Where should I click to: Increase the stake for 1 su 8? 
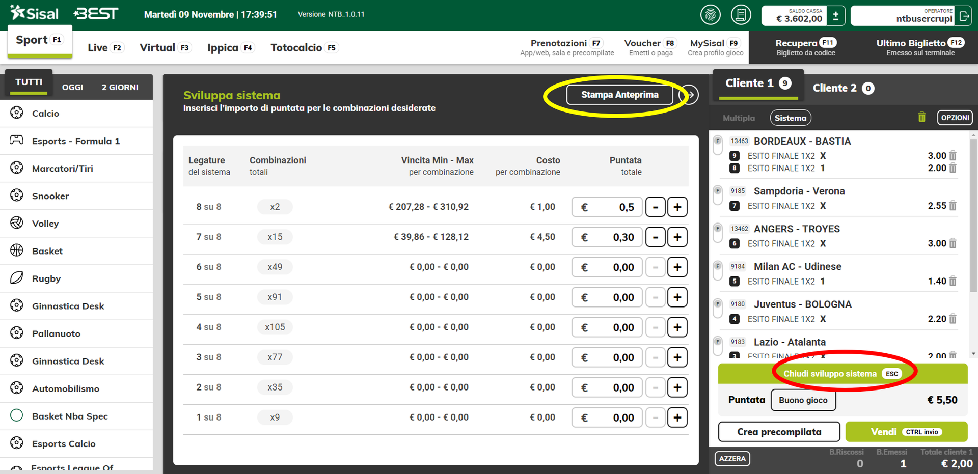click(x=677, y=417)
